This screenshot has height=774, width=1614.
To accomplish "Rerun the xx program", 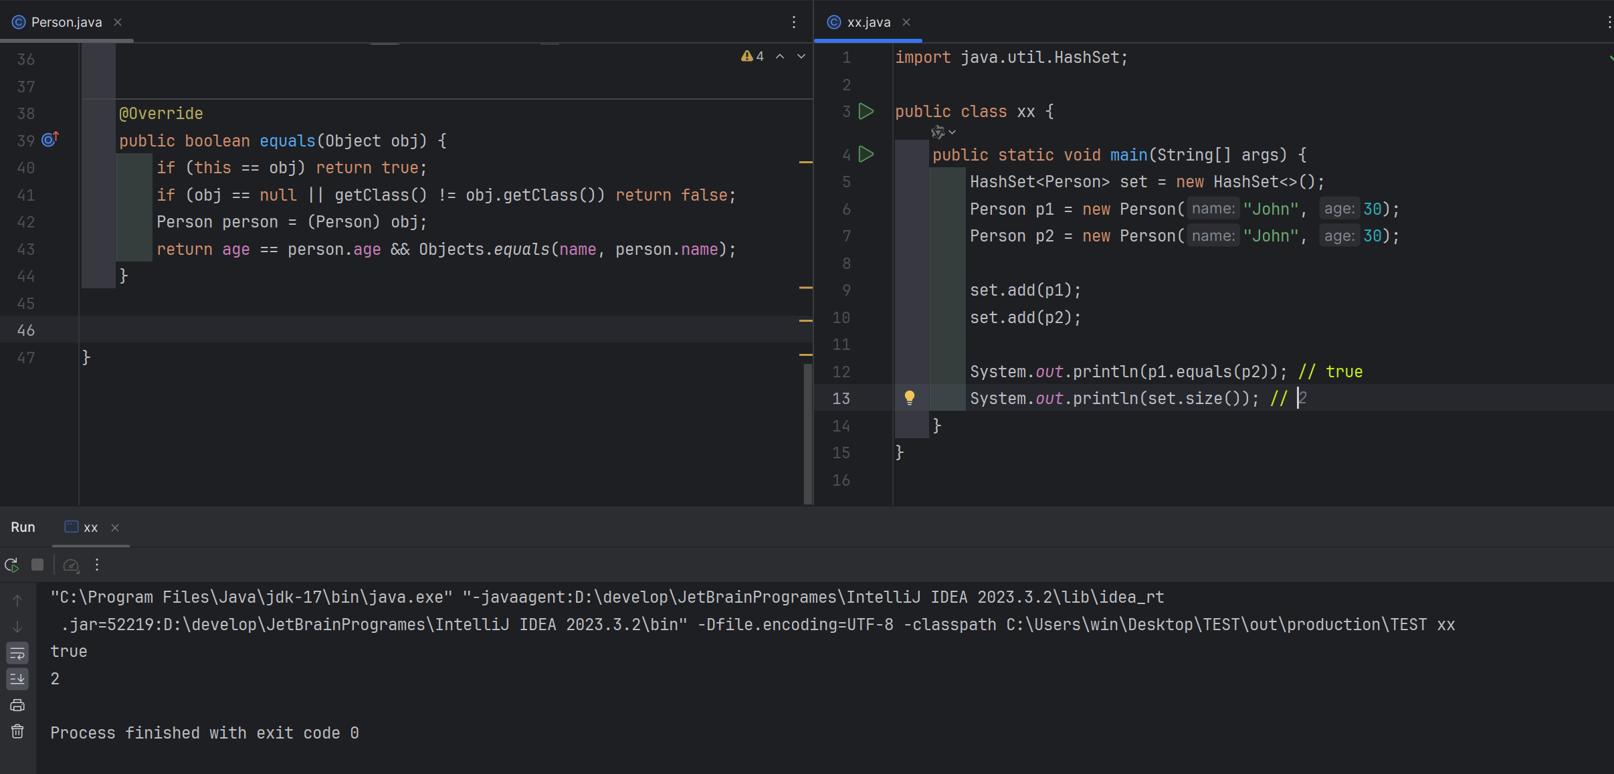I will point(11,565).
